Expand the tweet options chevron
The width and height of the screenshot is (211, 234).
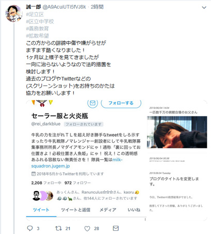[x=204, y=8]
